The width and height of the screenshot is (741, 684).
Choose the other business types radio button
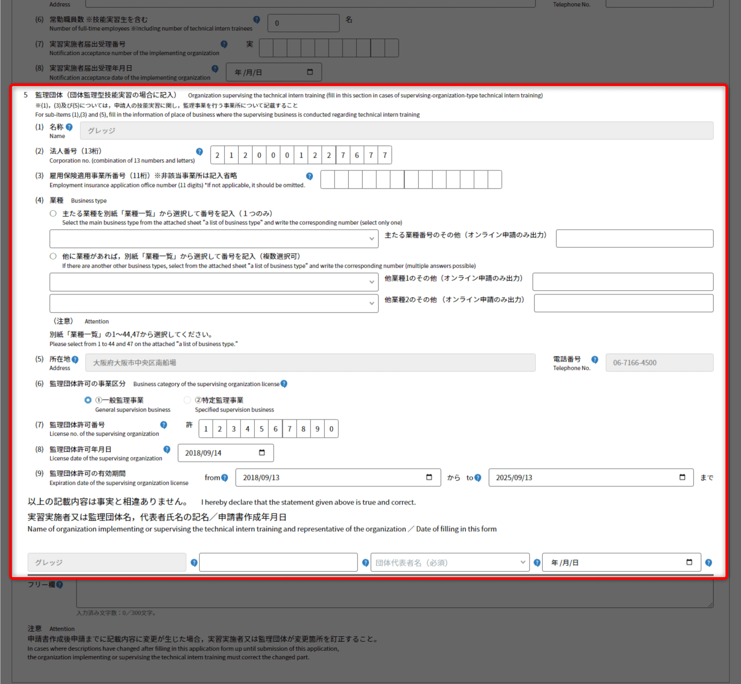(53, 256)
